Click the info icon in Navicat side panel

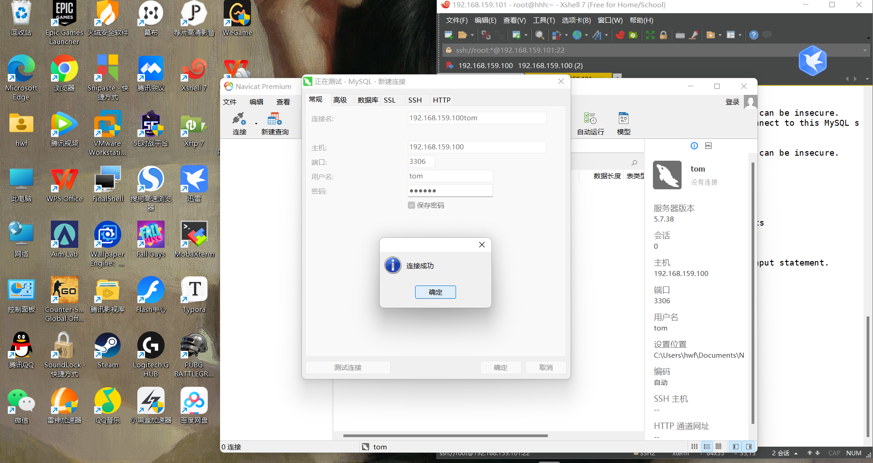click(694, 146)
